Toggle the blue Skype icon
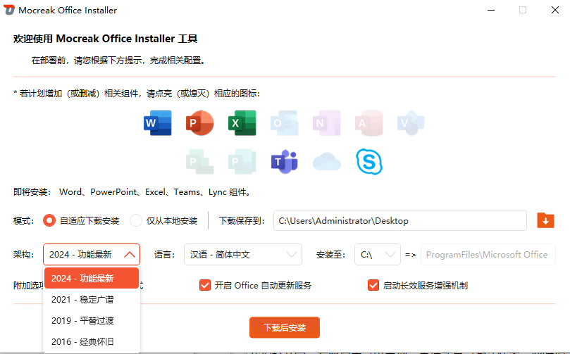 tap(368, 162)
